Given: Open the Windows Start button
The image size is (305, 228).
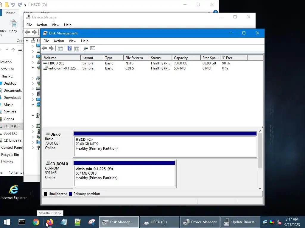Looking at the screenshot, I should (x=7, y=222).
